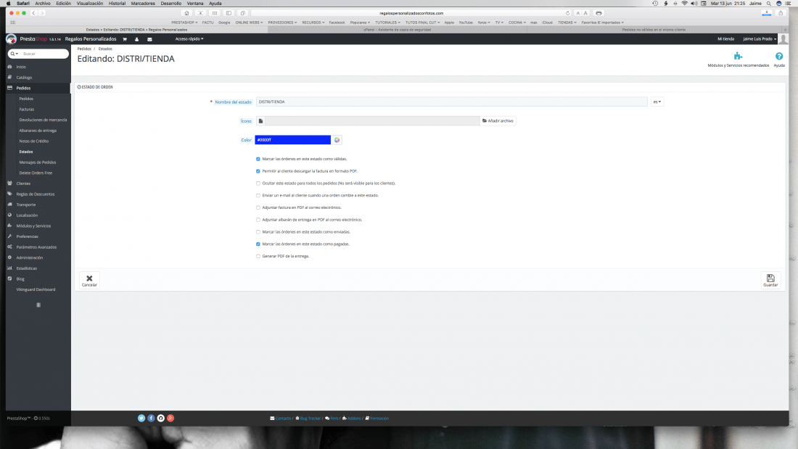Open a new Safari tab plus button
Image resolution: width=798 pixels, height=449 pixels.
(785, 30)
